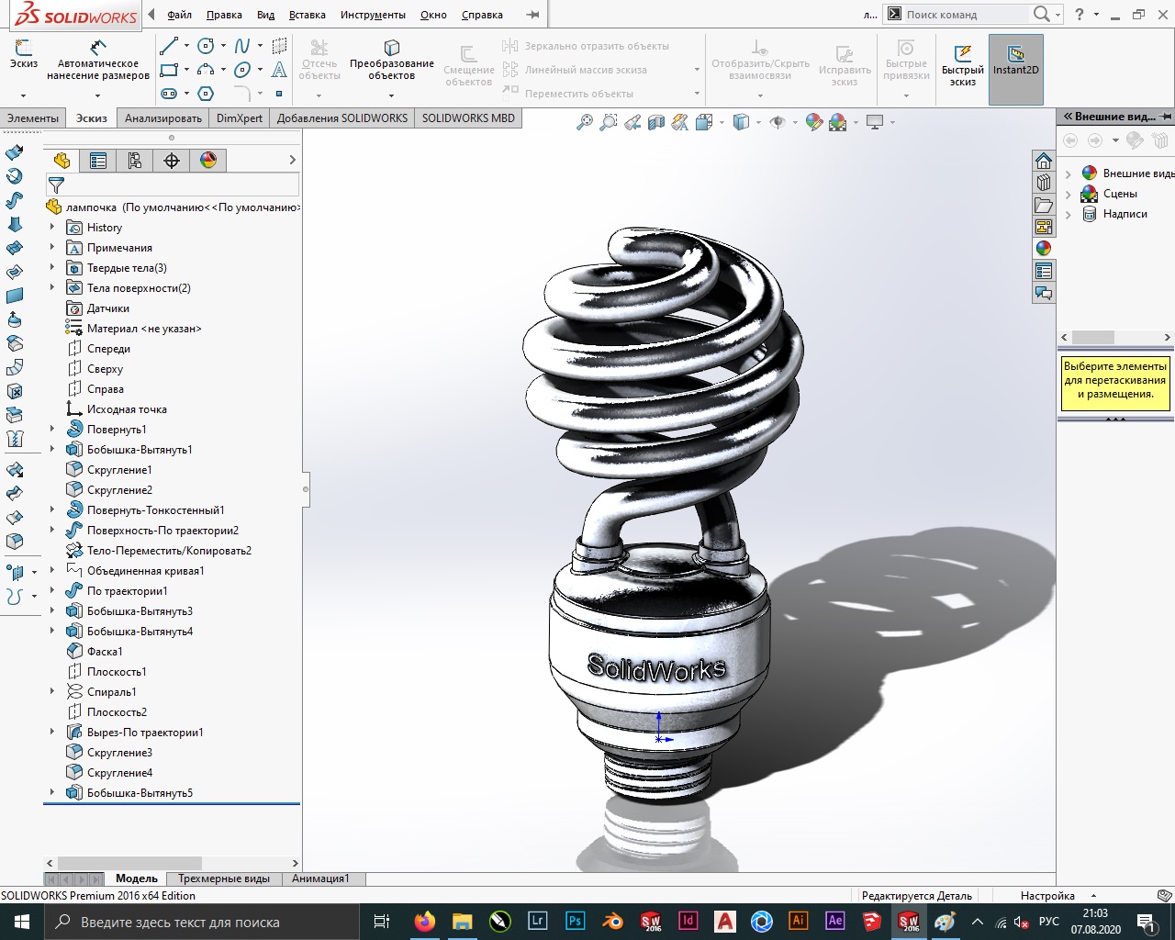Open the DisplayManager color sphere tab
Viewport: 1175px width, 940px height.
pos(208,161)
